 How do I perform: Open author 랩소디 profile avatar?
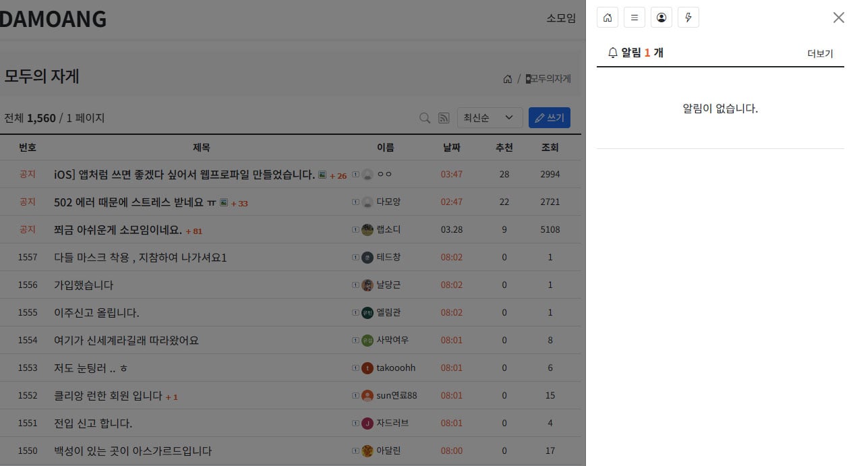coord(367,229)
